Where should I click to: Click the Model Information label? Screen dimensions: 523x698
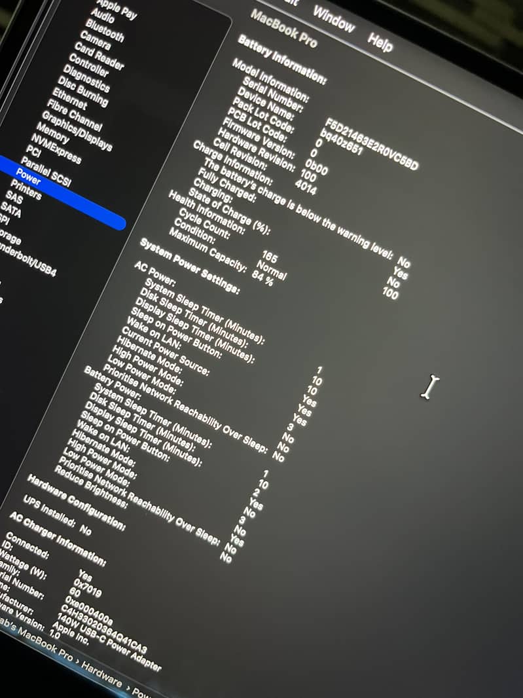[x=270, y=80]
